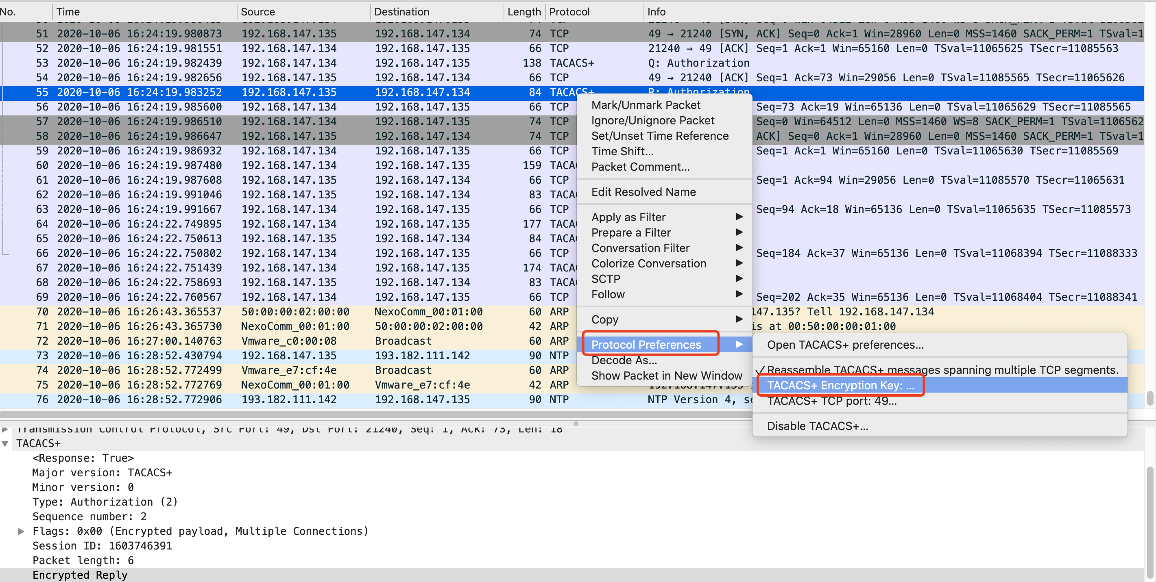Screen dimensions: 1156x582
Task: Sort by Protocol column header
Action: click(594, 12)
